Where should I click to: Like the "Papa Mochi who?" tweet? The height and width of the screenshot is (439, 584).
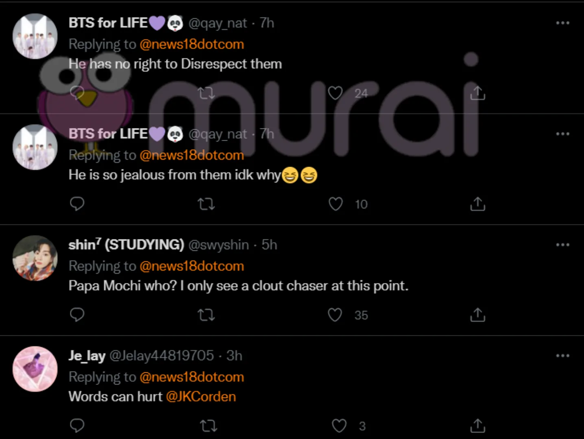[x=335, y=315]
